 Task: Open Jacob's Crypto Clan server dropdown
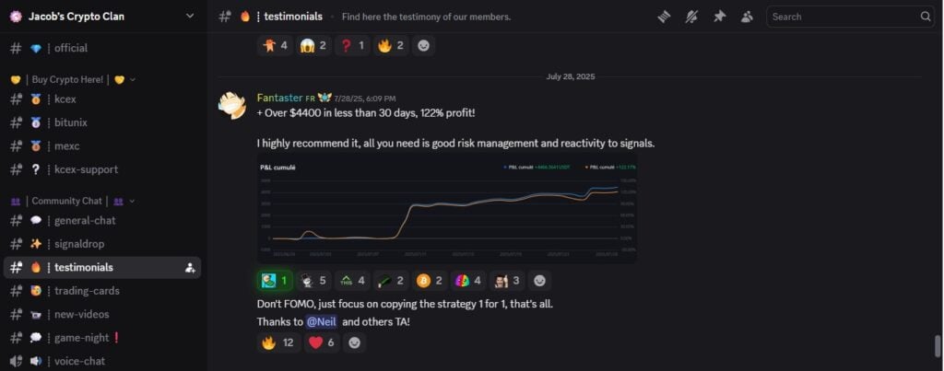(190, 16)
